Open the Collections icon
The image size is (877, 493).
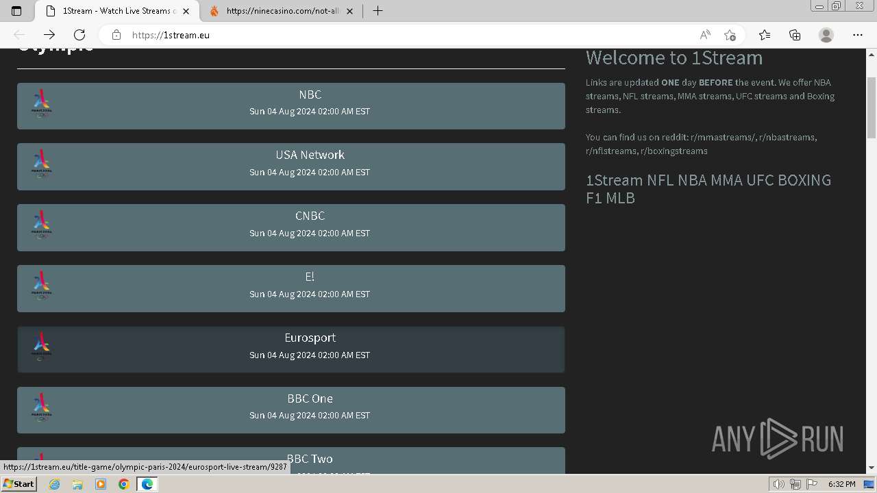(795, 35)
